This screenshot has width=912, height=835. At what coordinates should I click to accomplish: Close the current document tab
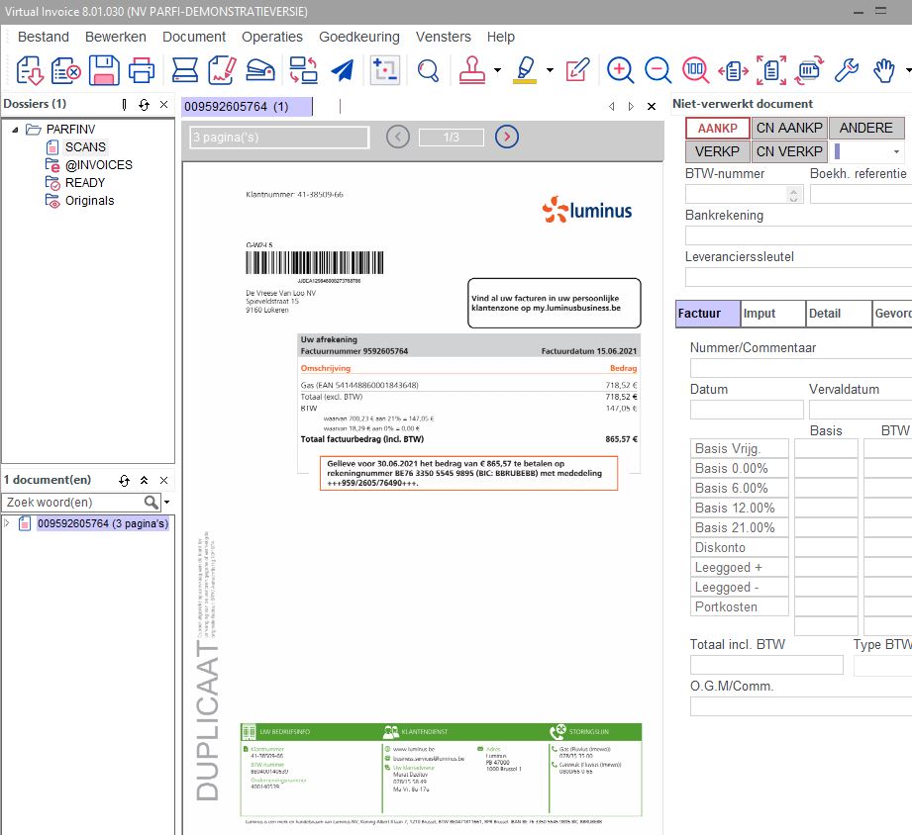[x=652, y=106]
